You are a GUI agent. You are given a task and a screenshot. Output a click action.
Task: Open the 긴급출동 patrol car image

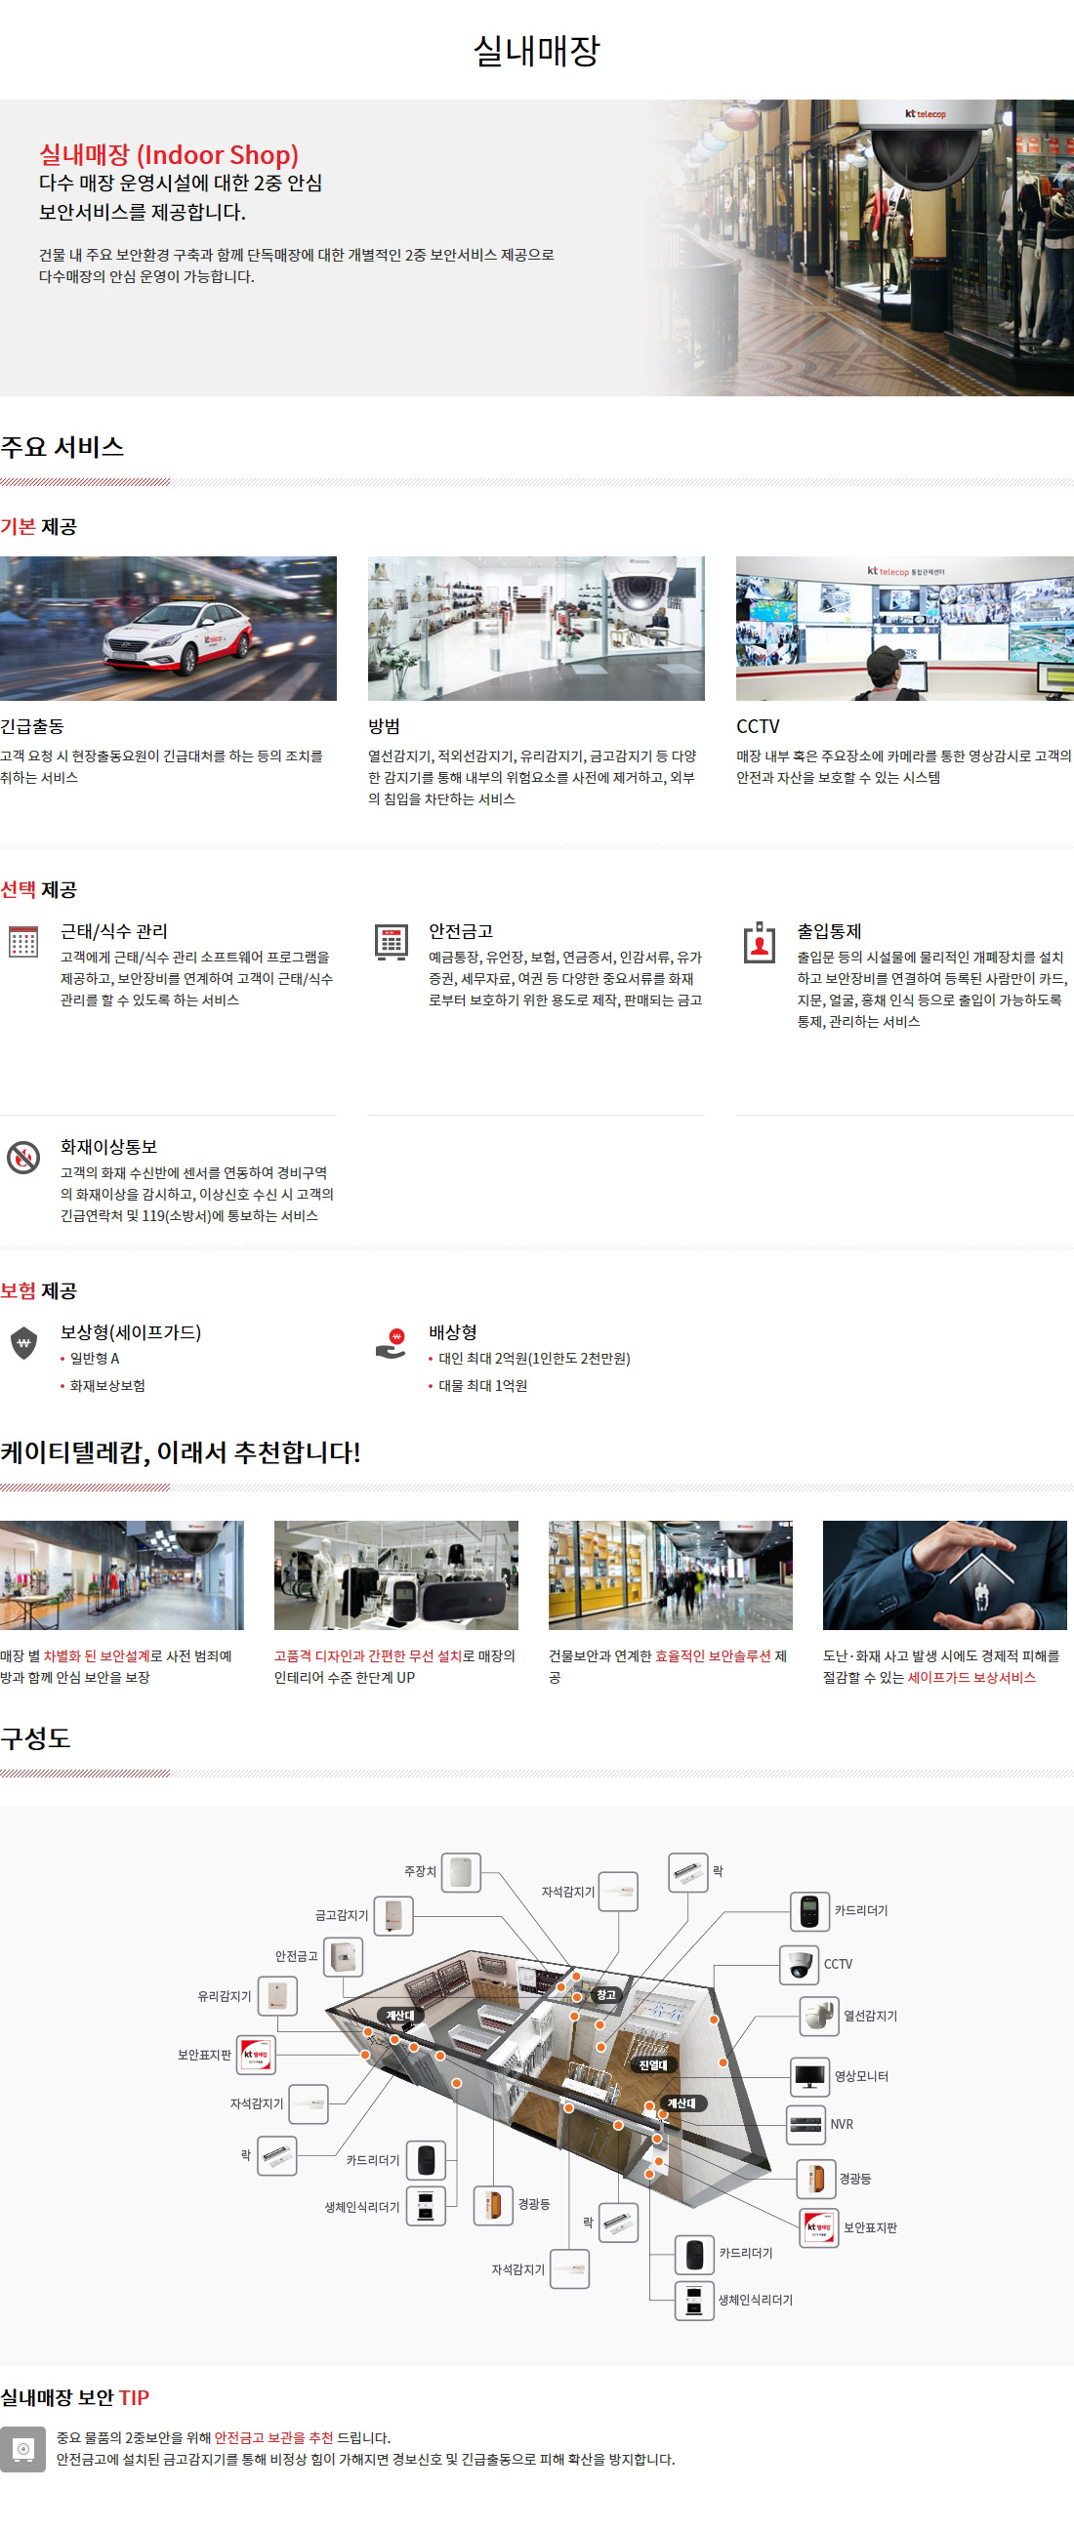point(168,629)
